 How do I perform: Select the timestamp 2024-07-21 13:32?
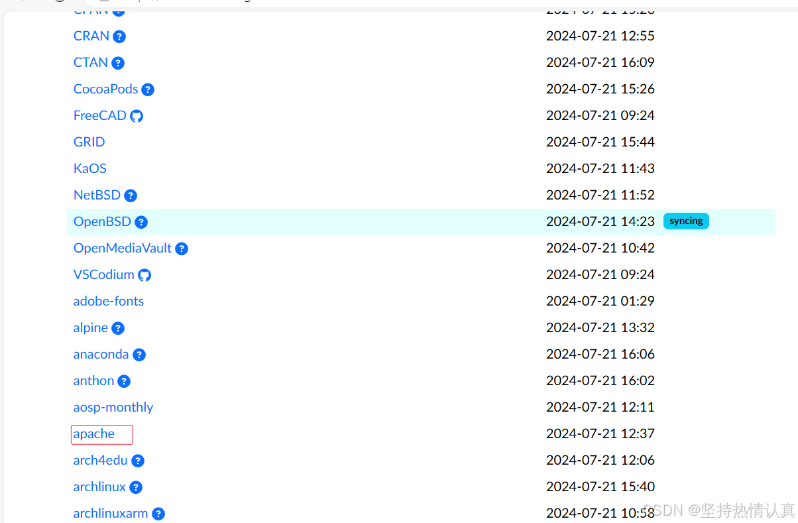600,327
